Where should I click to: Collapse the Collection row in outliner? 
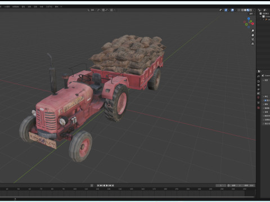click(x=261, y=16)
